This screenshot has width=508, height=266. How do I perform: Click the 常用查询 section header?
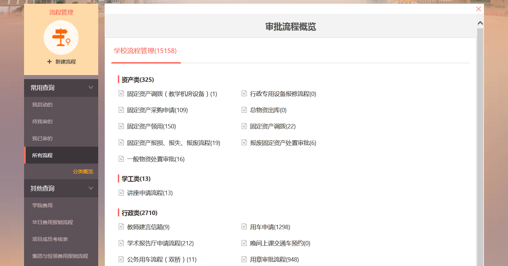click(x=61, y=88)
